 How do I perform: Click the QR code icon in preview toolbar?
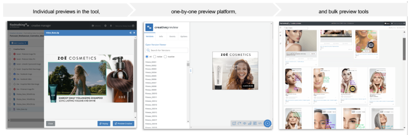click(x=255, y=123)
